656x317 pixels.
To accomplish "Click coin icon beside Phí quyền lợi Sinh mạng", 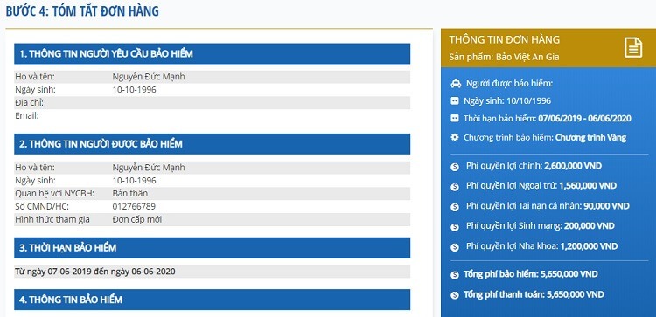I will coord(455,227).
